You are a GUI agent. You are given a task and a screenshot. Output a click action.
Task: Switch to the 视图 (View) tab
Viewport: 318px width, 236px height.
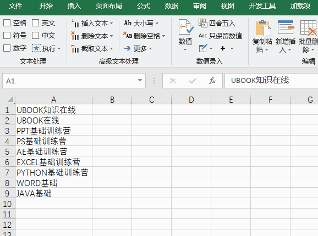pos(228,6)
